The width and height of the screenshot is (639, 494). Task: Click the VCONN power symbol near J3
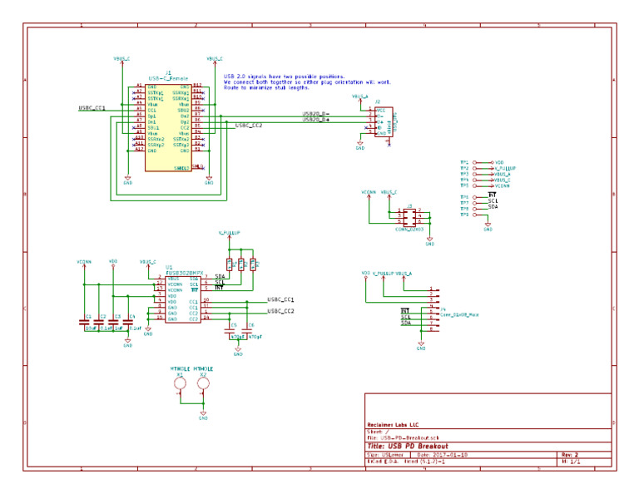[369, 193]
